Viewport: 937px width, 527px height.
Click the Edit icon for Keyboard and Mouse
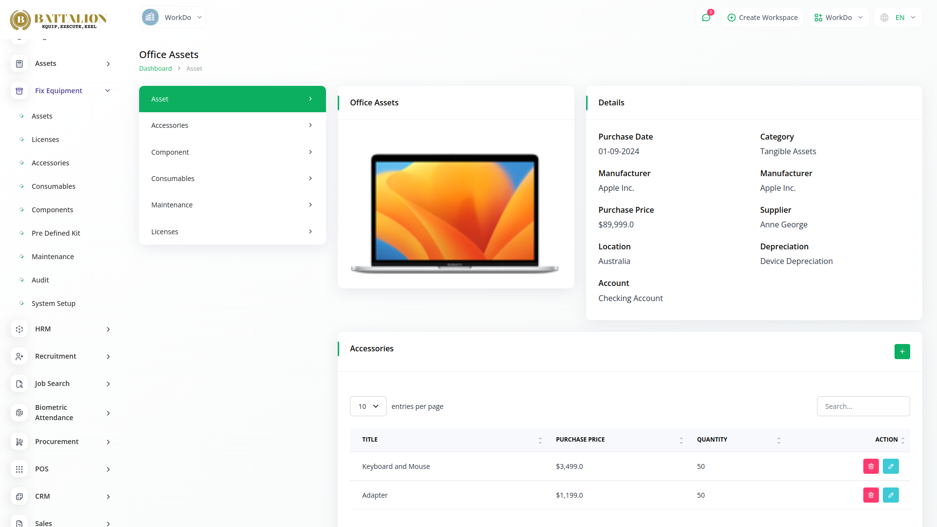point(891,466)
